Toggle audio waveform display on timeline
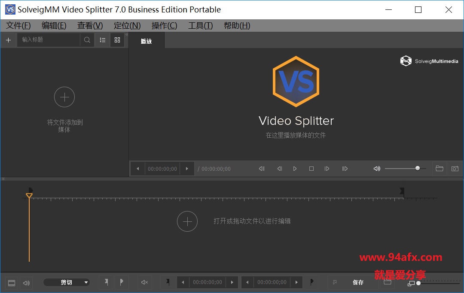464x293 pixels. click(x=26, y=283)
